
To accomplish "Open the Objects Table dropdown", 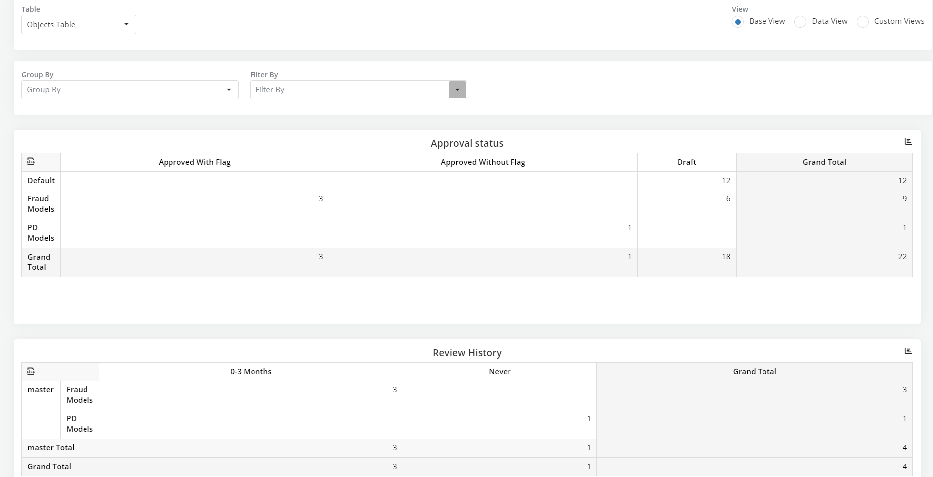I will click(x=79, y=25).
